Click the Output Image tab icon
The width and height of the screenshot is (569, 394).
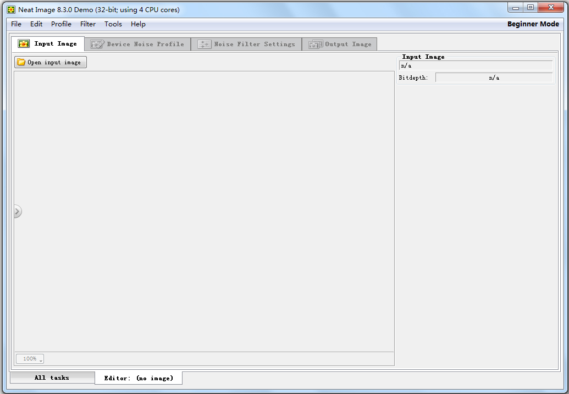(316, 45)
